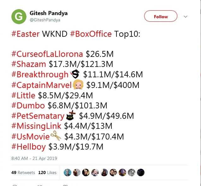Viewport: 201px width, 186px height.
Task: Open the #Hellboy hashtag
Action: coord(28,147)
